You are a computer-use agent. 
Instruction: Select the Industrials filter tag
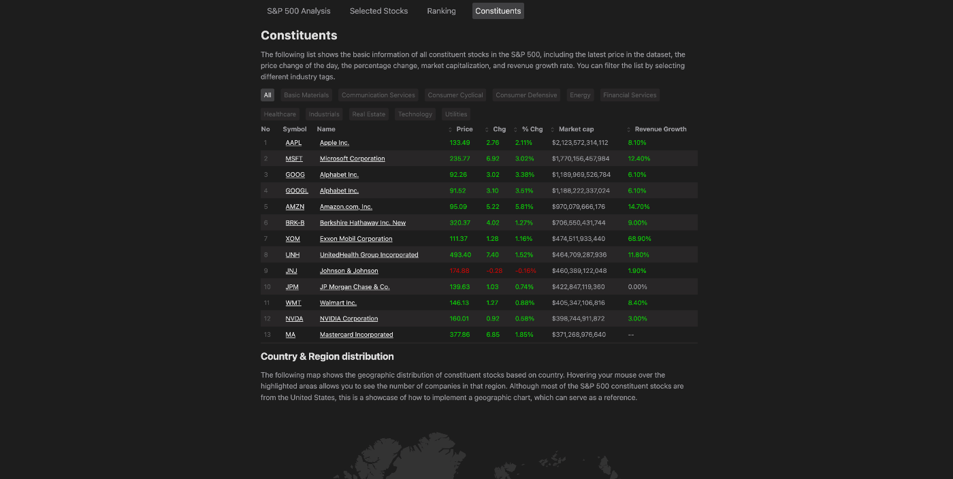[324, 114]
